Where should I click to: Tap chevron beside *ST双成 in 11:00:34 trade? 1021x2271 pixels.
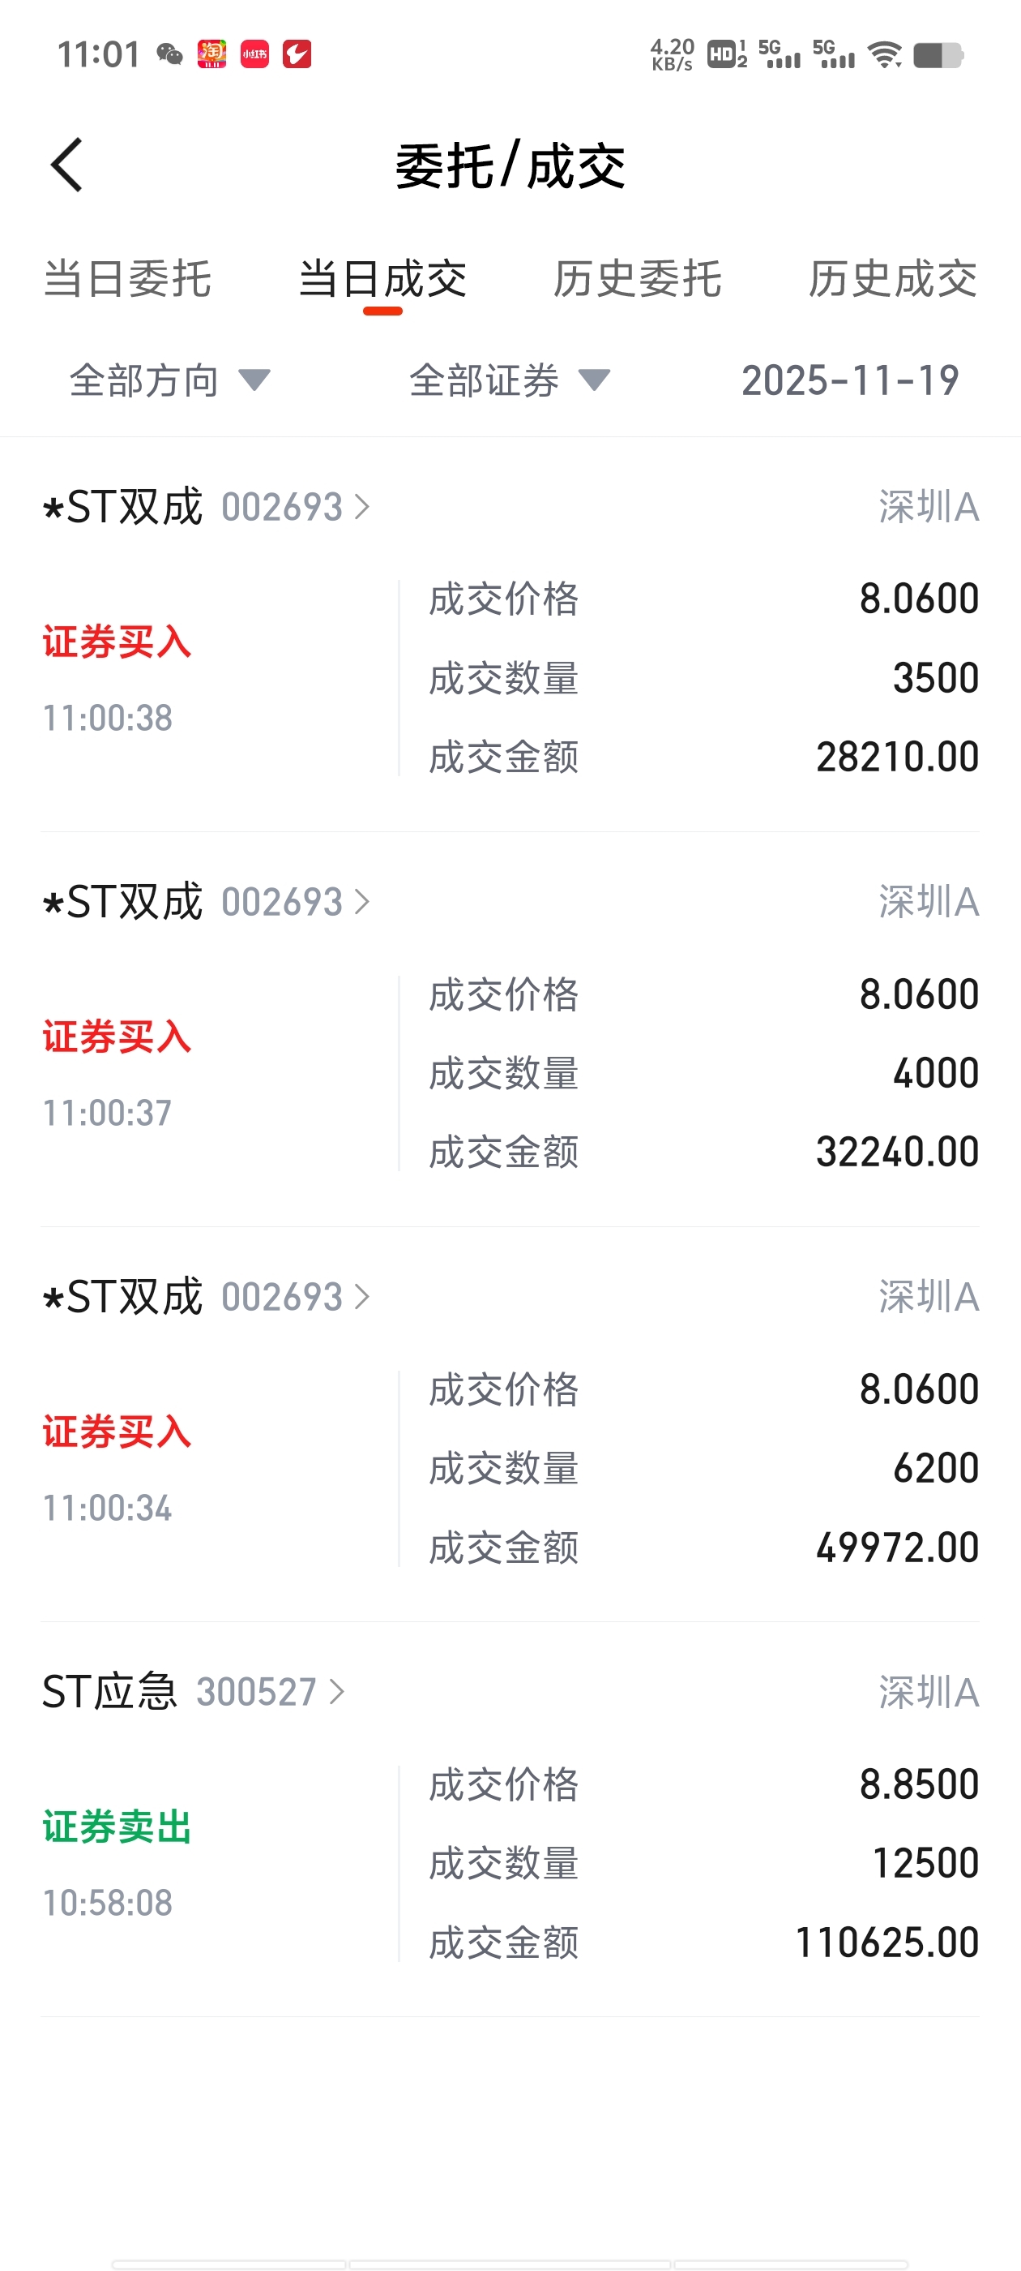(361, 1297)
